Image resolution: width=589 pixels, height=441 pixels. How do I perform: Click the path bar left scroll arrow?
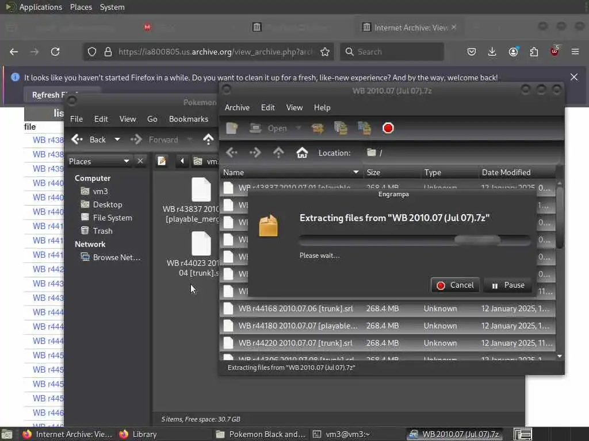pos(182,161)
